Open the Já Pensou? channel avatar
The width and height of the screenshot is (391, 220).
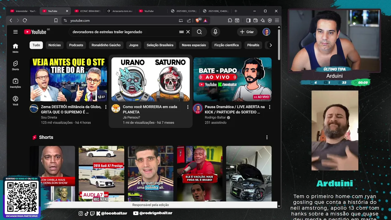click(116, 108)
